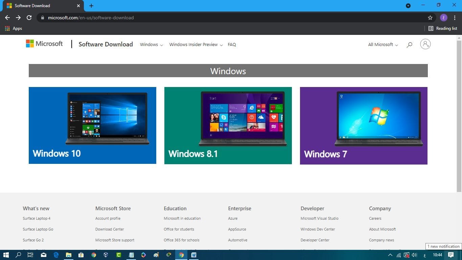The image size is (462, 260).
Task: Expand the Windows dropdown menu
Action: tap(151, 45)
